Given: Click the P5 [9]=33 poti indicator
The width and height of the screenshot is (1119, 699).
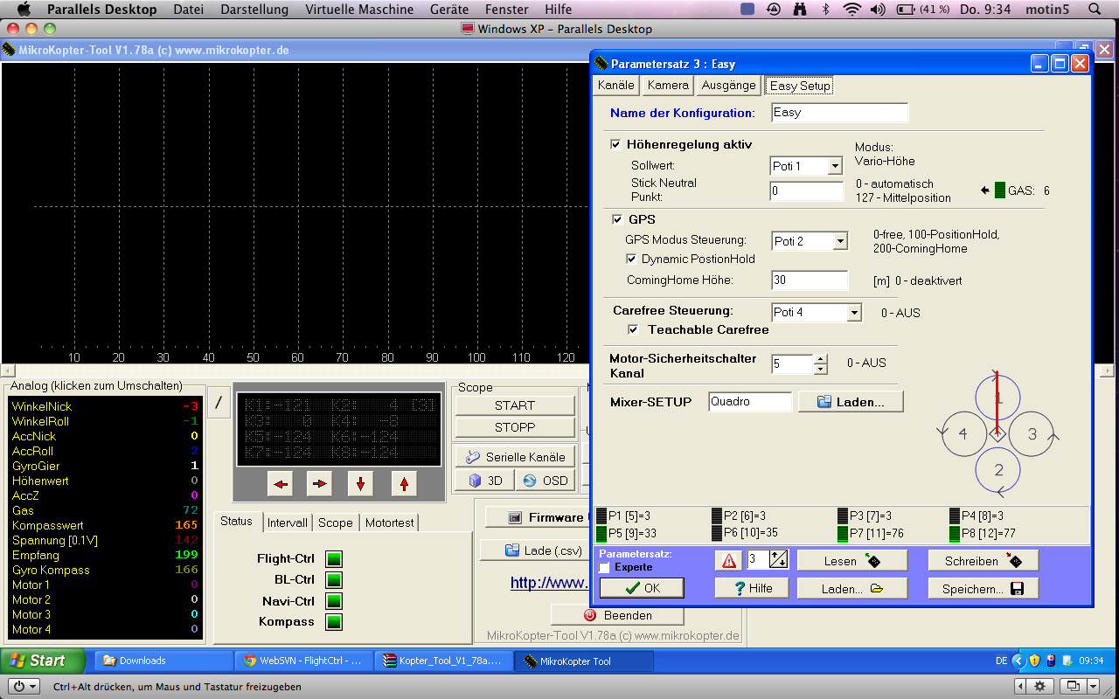Looking at the screenshot, I should point(626,532).
